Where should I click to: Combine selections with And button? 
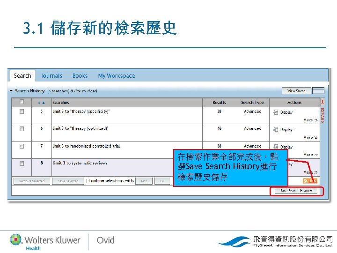(x=144, y=181)
